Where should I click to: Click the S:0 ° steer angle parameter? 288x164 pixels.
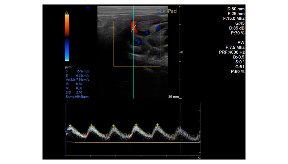(x=240, y=62)
